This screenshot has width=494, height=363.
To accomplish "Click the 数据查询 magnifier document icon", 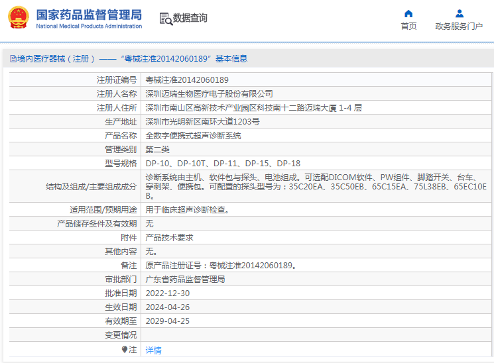I will click(x=165, y=19).
